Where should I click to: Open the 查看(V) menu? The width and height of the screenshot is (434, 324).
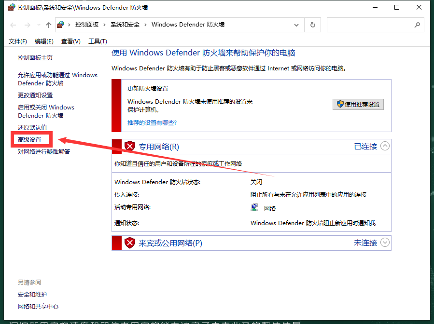(71, 41)
